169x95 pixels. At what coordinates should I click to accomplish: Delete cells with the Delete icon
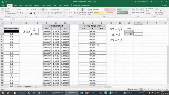tap(138, 11)
